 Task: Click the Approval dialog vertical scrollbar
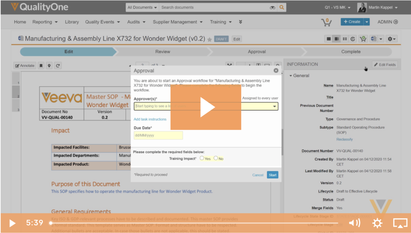click(283, 142)
